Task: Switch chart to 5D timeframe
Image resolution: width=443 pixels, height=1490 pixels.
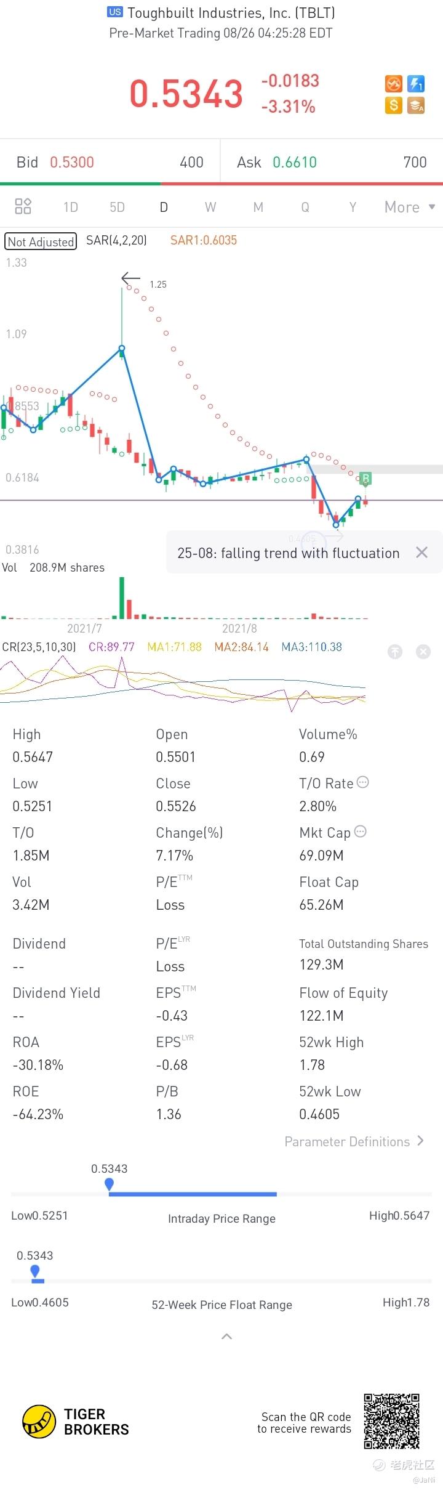Action: point(117,207)
